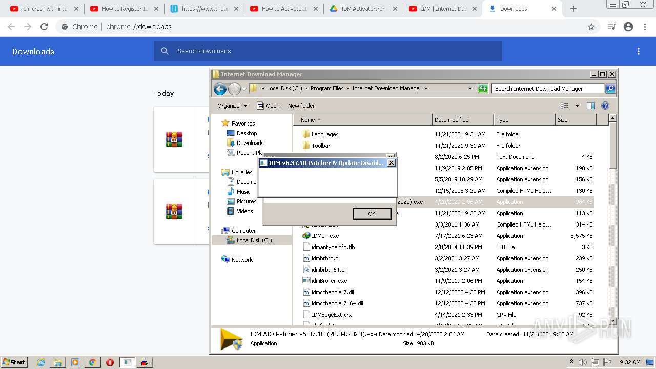This screenshot has width=656, height=369.
Task: Select idmbrbtn.dll file
Action: click(326, 258)
